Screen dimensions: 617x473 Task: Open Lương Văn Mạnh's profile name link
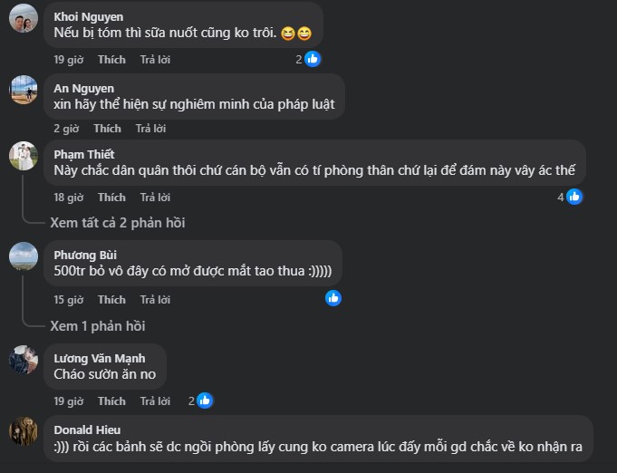[99, 358]
